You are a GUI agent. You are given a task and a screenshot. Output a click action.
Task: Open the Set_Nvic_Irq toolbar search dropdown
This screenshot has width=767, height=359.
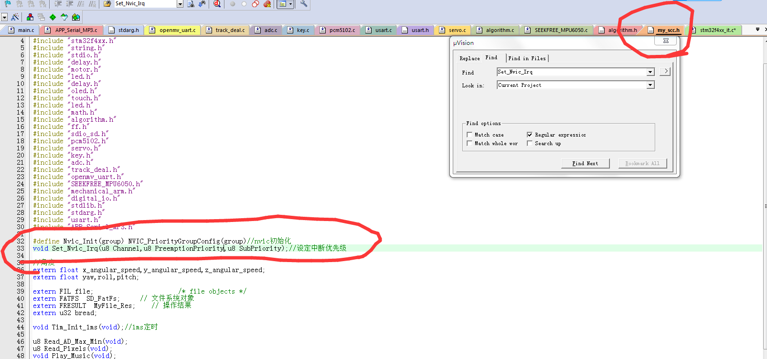coord(180,4)
